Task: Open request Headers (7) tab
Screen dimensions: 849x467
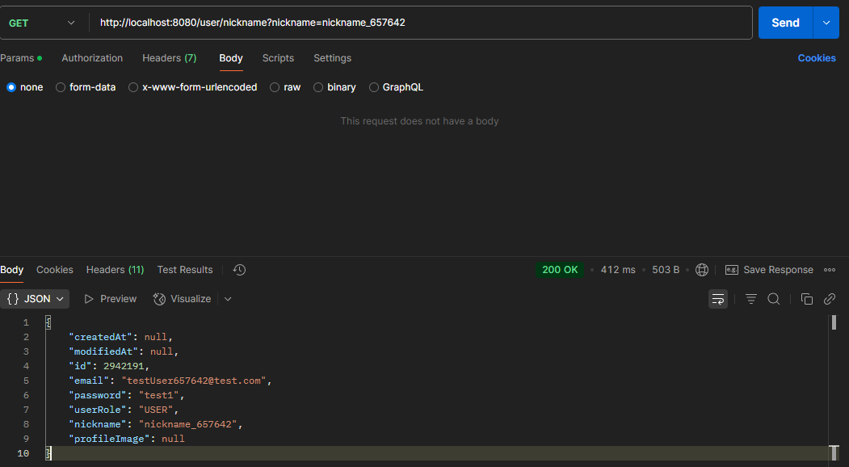Action: 170,58
